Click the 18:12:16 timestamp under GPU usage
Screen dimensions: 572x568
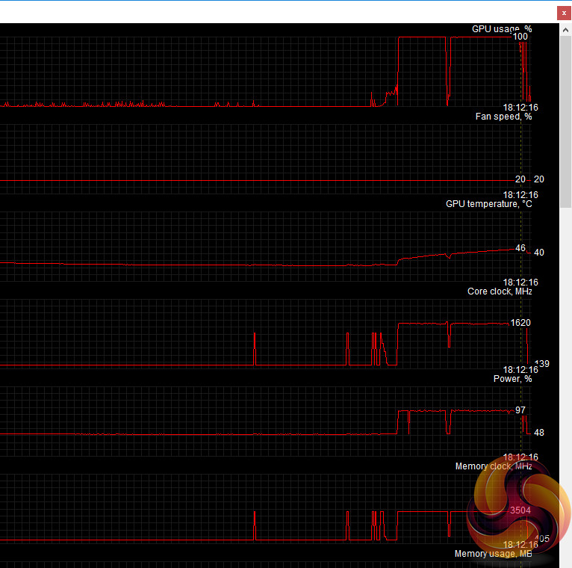(x=520, y=108)
